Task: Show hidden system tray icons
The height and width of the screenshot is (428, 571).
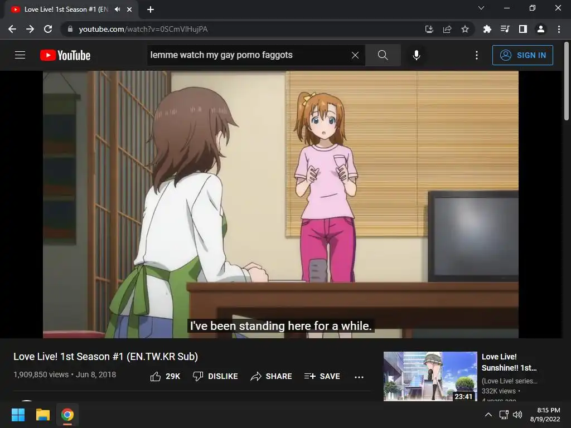Action: [488, 415]
